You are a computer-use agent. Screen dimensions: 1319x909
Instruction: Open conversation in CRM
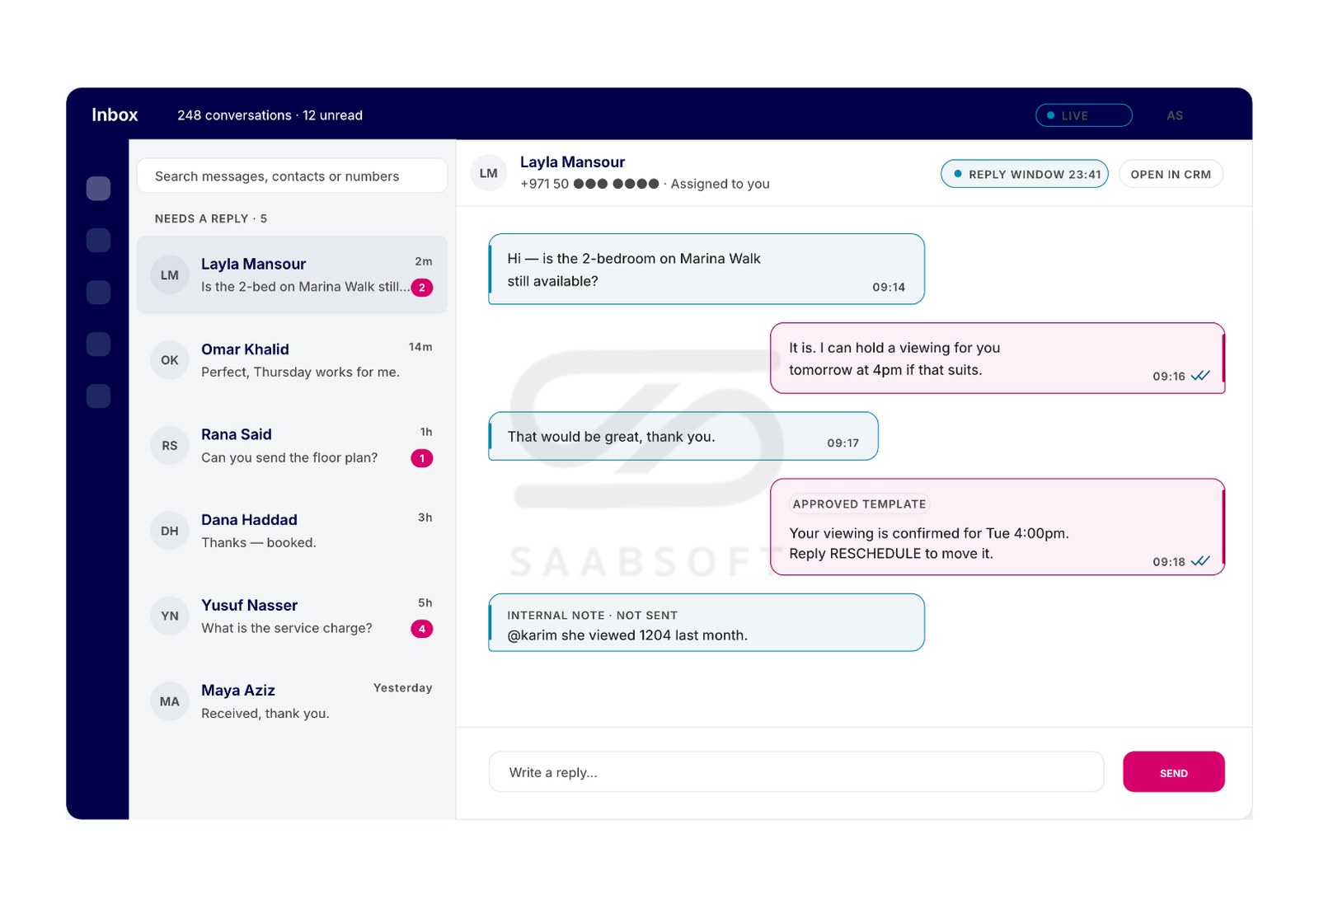pyautogui.click(x=1171, y=174)
